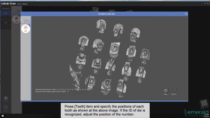
Task: Switch to the Edit stage tab
Action: tap(6, 23)
